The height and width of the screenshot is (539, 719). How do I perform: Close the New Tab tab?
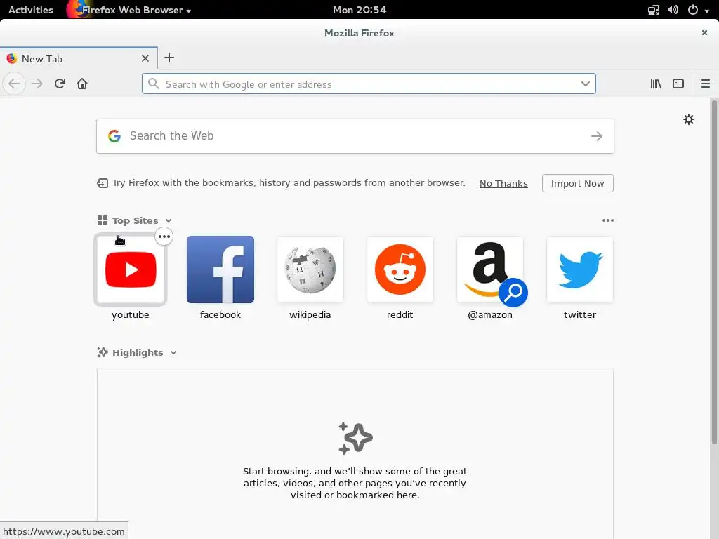point(145,59)
